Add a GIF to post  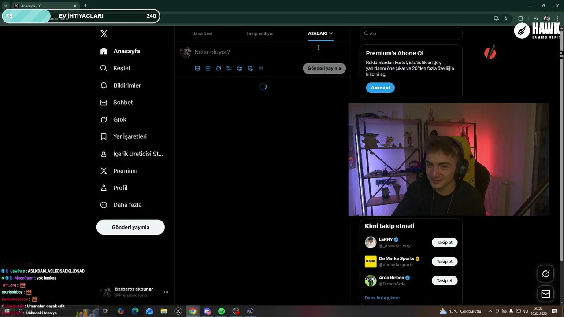pyautogui.click(x=208, y=68)
